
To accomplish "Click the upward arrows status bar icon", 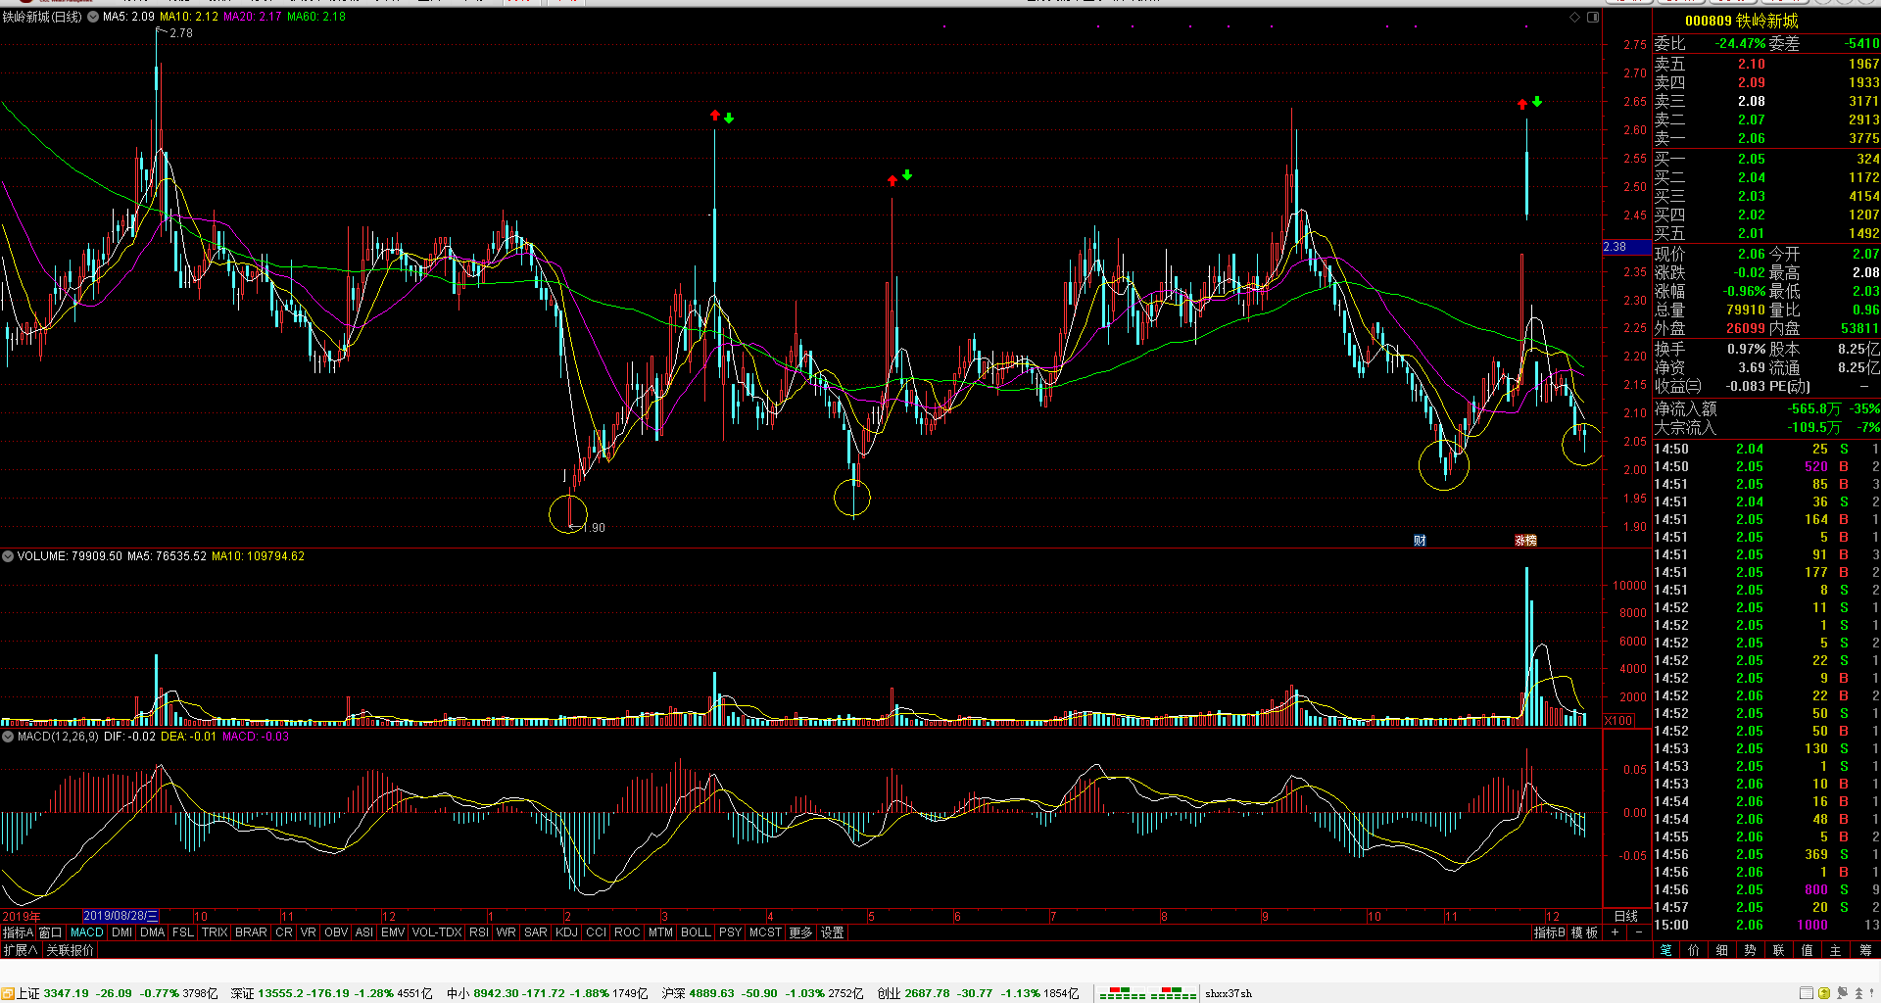I will [1858, 993].
